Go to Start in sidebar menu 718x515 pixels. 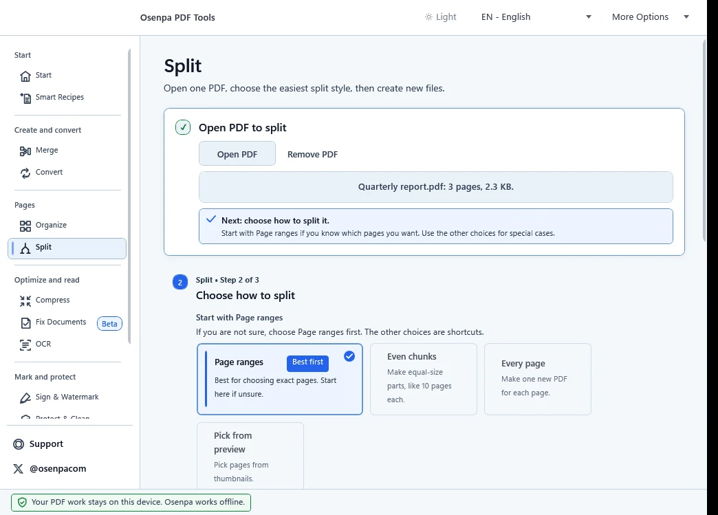click(67, 75)
